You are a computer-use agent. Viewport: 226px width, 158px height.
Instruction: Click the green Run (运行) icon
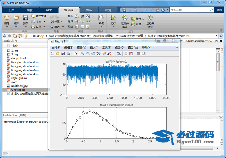pos(113,17)
